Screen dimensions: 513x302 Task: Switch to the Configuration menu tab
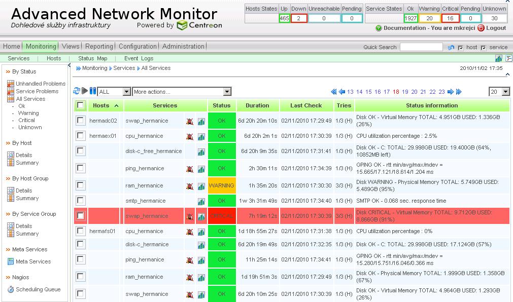point(138,46)
